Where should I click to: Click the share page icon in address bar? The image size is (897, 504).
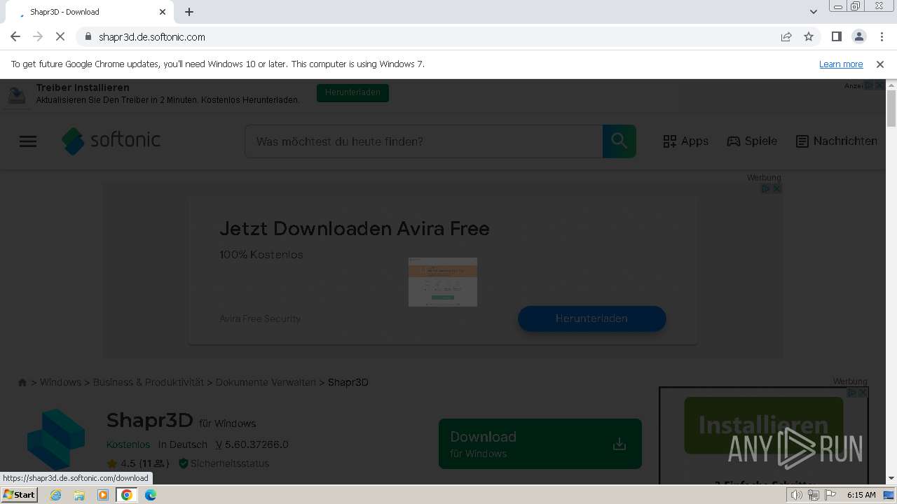(786, 36)
